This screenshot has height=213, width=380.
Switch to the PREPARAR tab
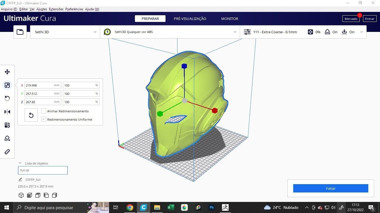point(150,19)
